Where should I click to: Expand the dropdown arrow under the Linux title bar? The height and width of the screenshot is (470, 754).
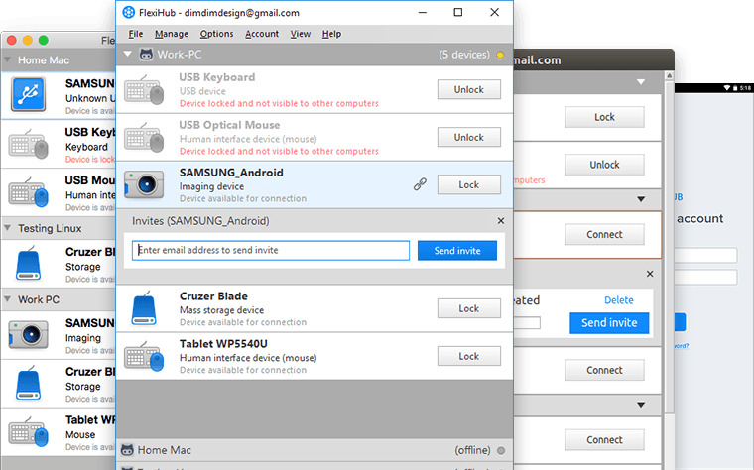tap(641, 82)
